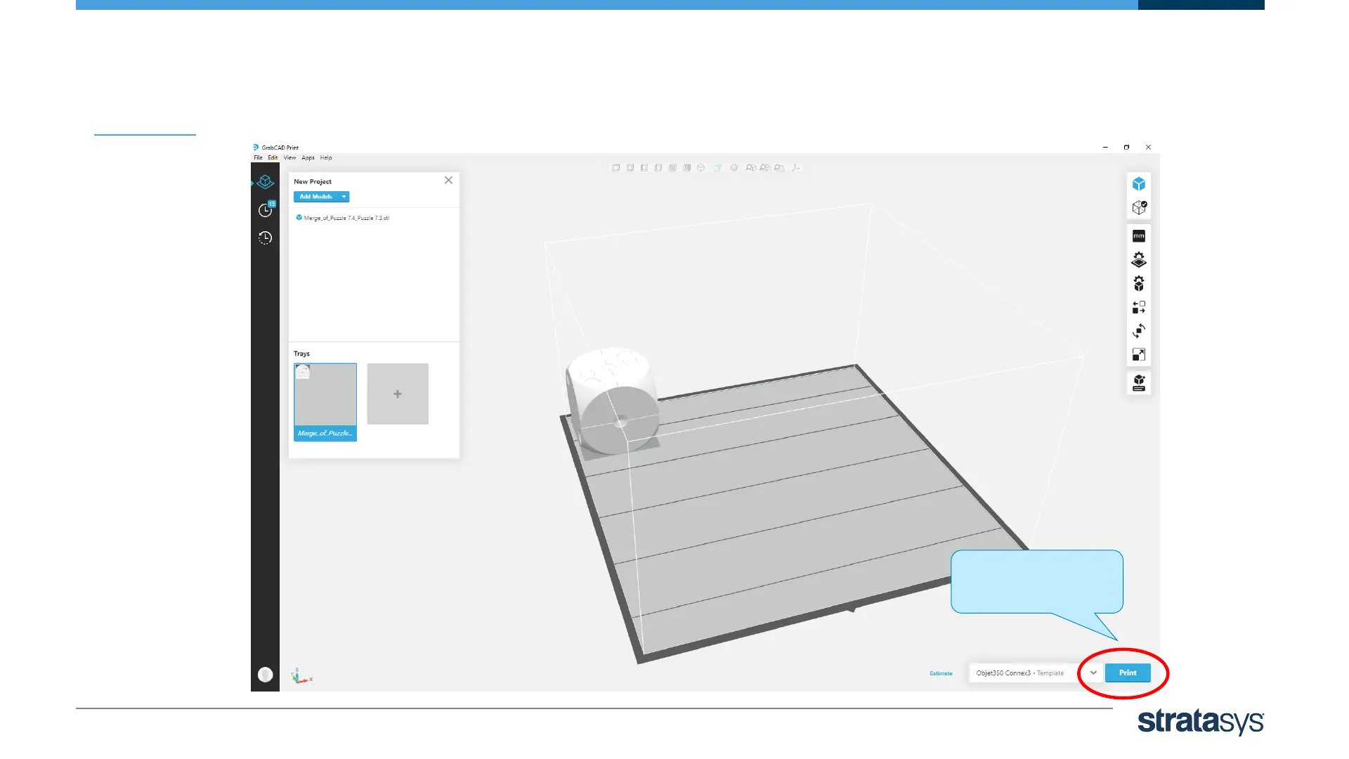
Task: Click the blue Print button
Action: click(x=1127, y=673)
